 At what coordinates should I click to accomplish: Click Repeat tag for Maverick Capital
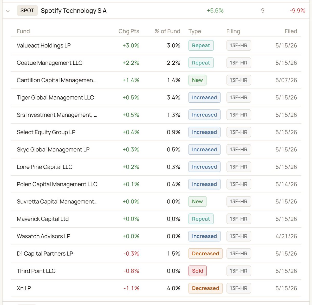tap(201, 219)
